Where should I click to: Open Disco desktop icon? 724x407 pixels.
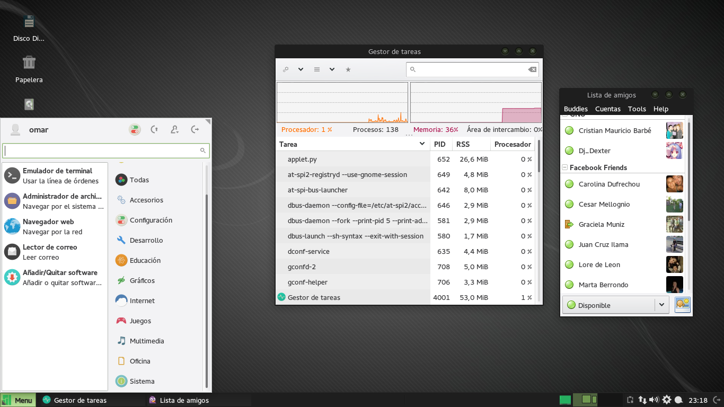[x=29, y=29]
